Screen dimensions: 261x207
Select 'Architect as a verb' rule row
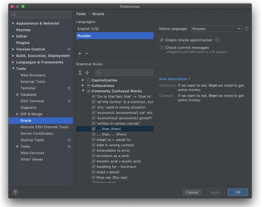click(x=115, y=156)
